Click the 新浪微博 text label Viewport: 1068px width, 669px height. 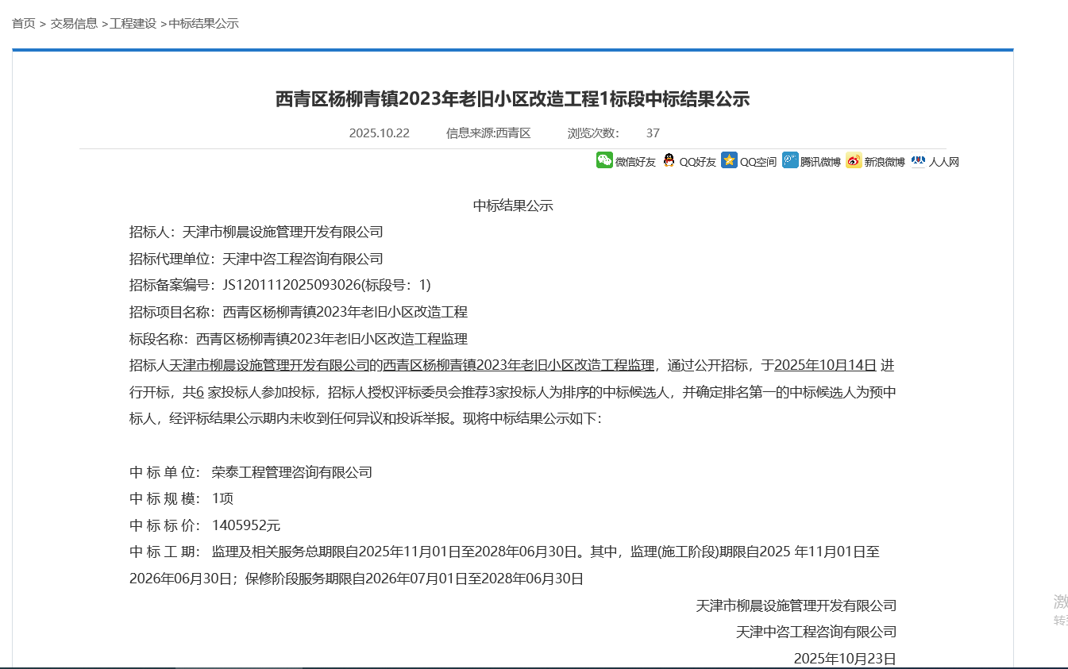point(884,162)
